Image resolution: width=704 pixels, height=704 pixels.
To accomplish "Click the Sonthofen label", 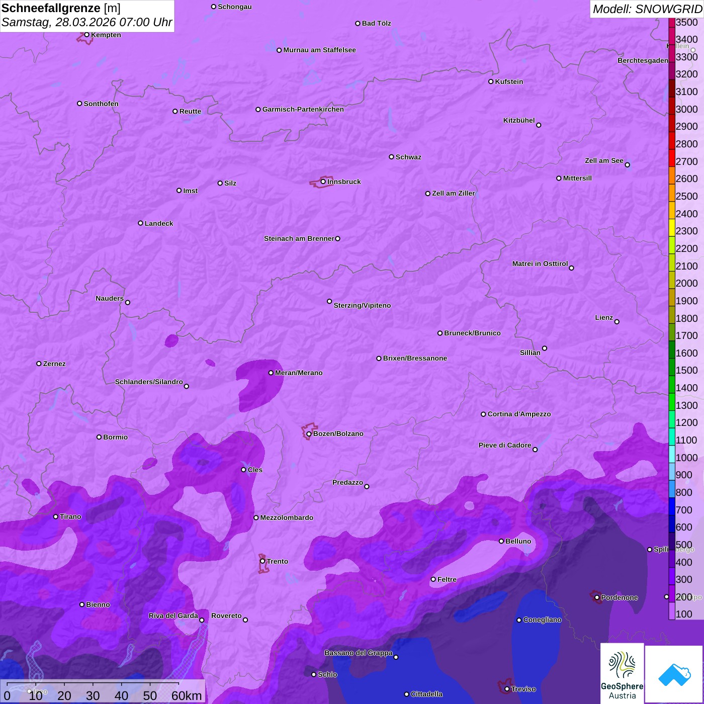I will point(101,104).
